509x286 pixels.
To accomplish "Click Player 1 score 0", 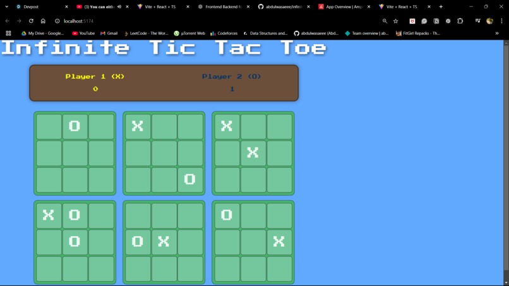I will [95, 89].
